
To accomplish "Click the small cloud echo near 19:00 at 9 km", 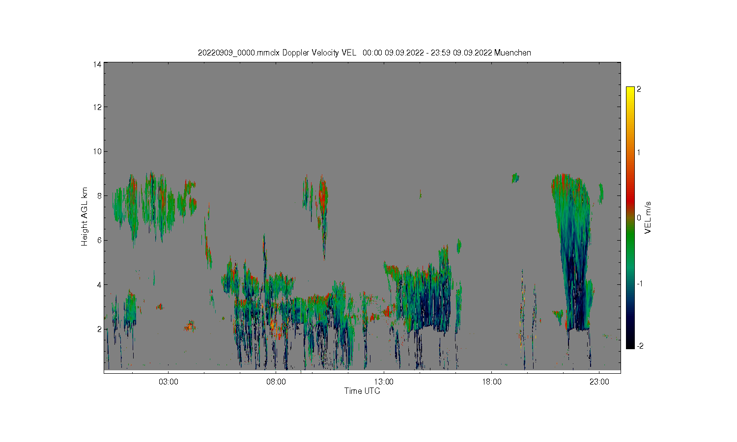I will 515,178.
